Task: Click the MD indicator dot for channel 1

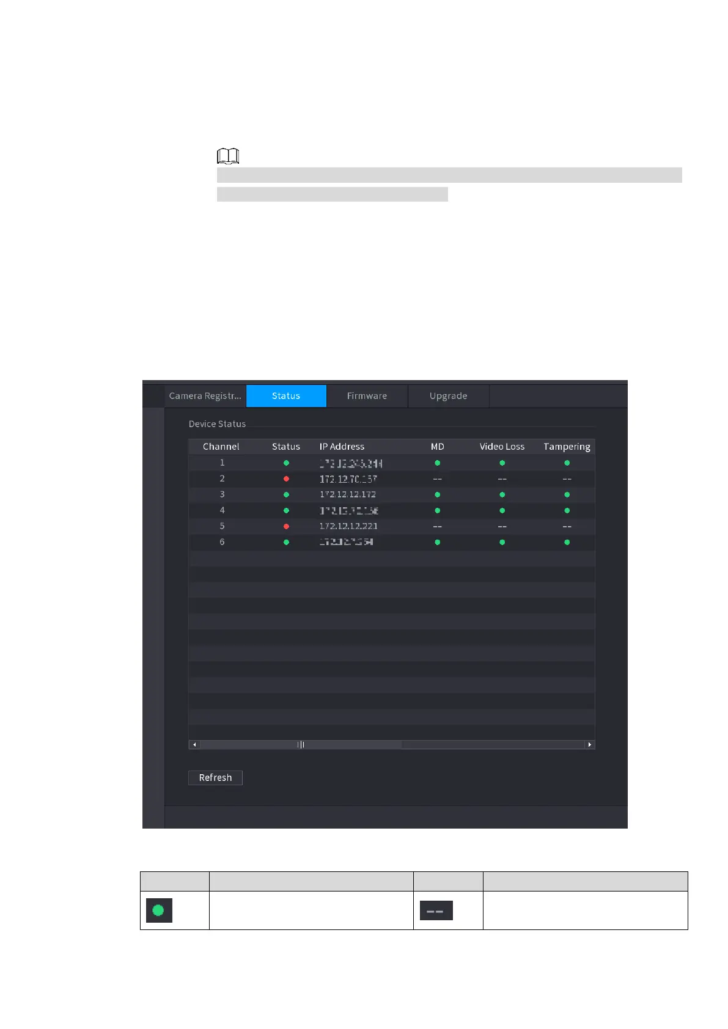Action: tap(438, 463)
